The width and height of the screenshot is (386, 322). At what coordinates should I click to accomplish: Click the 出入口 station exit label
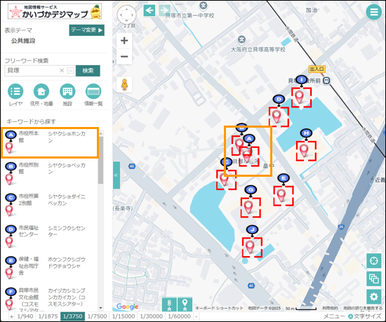coord(317,69)
